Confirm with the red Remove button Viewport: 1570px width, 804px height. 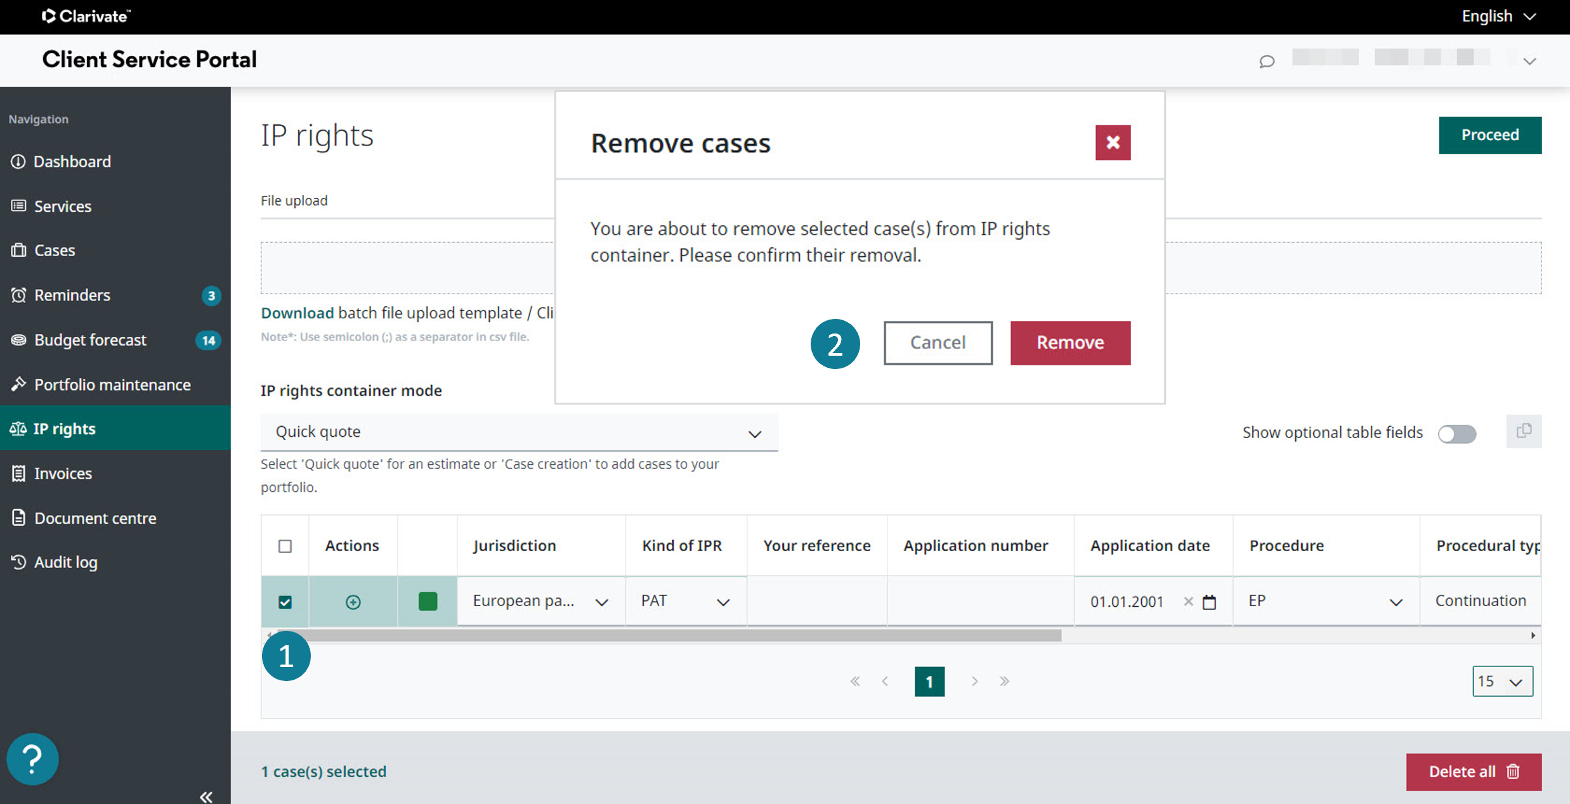tap(1070, 342)
